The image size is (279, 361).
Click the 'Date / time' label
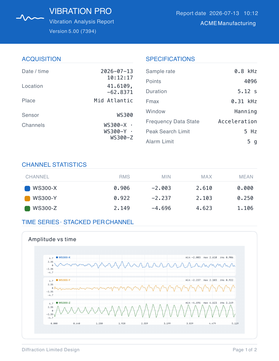pos(35,71)
